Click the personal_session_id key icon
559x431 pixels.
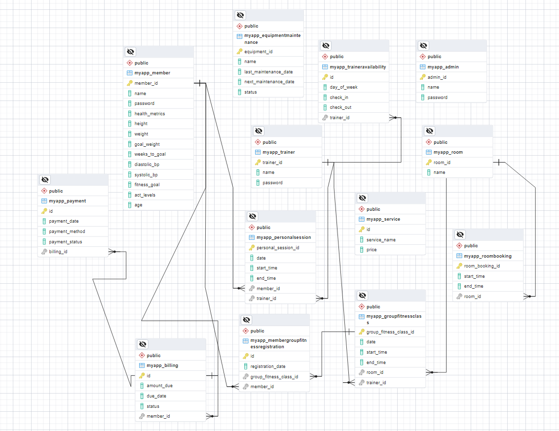click(x=252, y=248)
